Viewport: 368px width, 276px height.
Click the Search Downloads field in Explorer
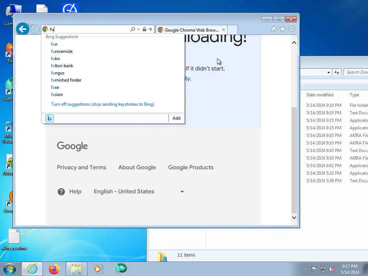[356, 72]
